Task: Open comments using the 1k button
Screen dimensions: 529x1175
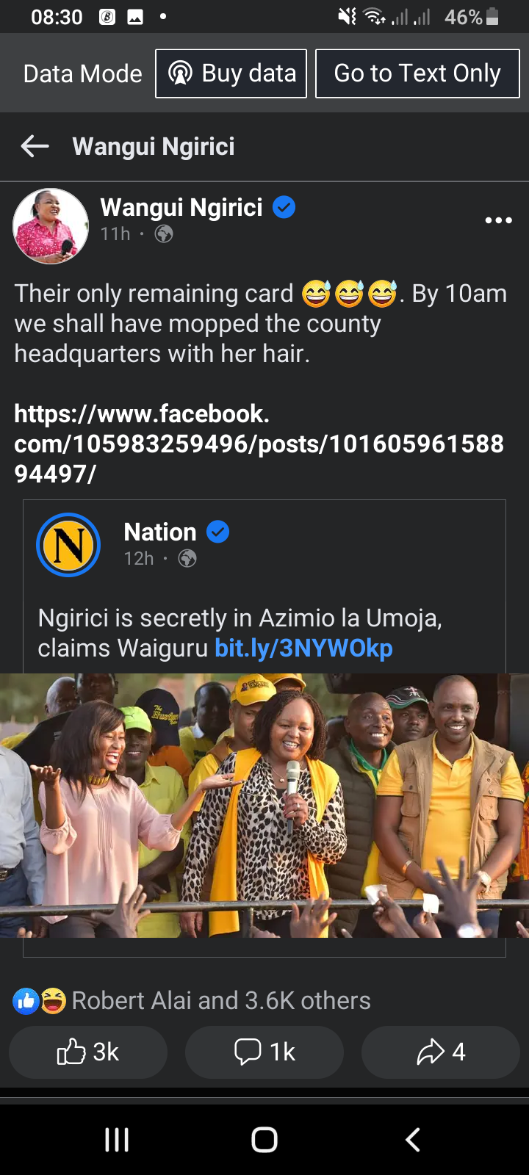Action: [x=264, y=1052]
